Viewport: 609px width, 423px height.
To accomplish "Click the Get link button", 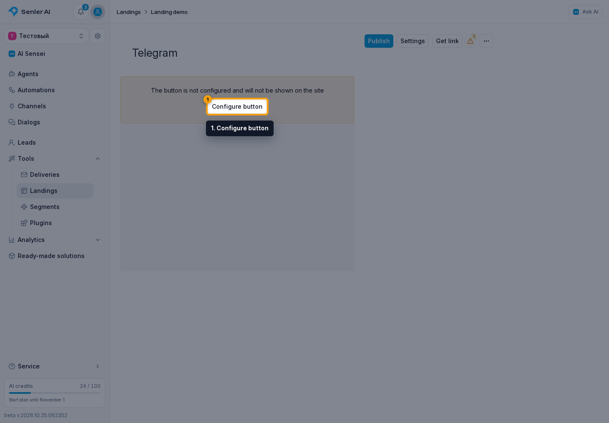I will pyautogui.click(x=447, y=41).
